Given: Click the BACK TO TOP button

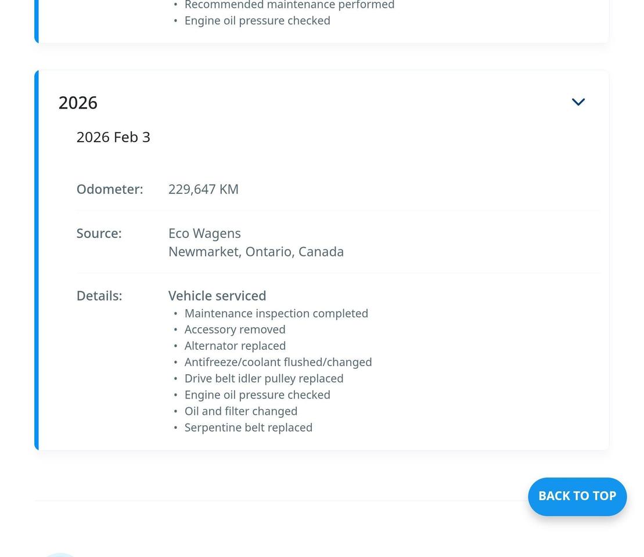Looking at the screenshot, I should click(x=577, y=496).
